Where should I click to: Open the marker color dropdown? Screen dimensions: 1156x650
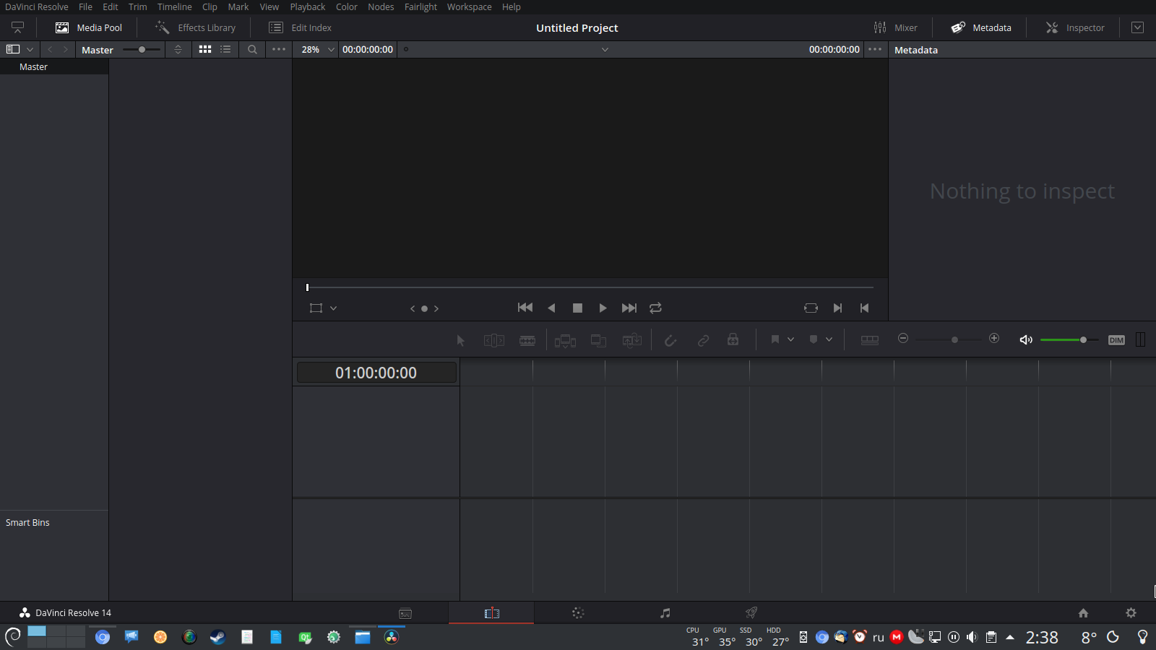pos(829,339)
